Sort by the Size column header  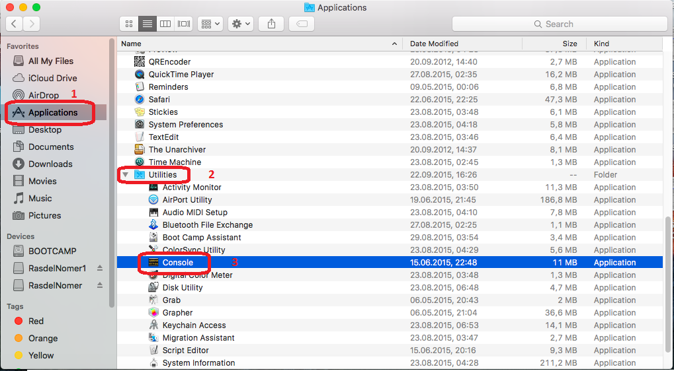[554, 44]
